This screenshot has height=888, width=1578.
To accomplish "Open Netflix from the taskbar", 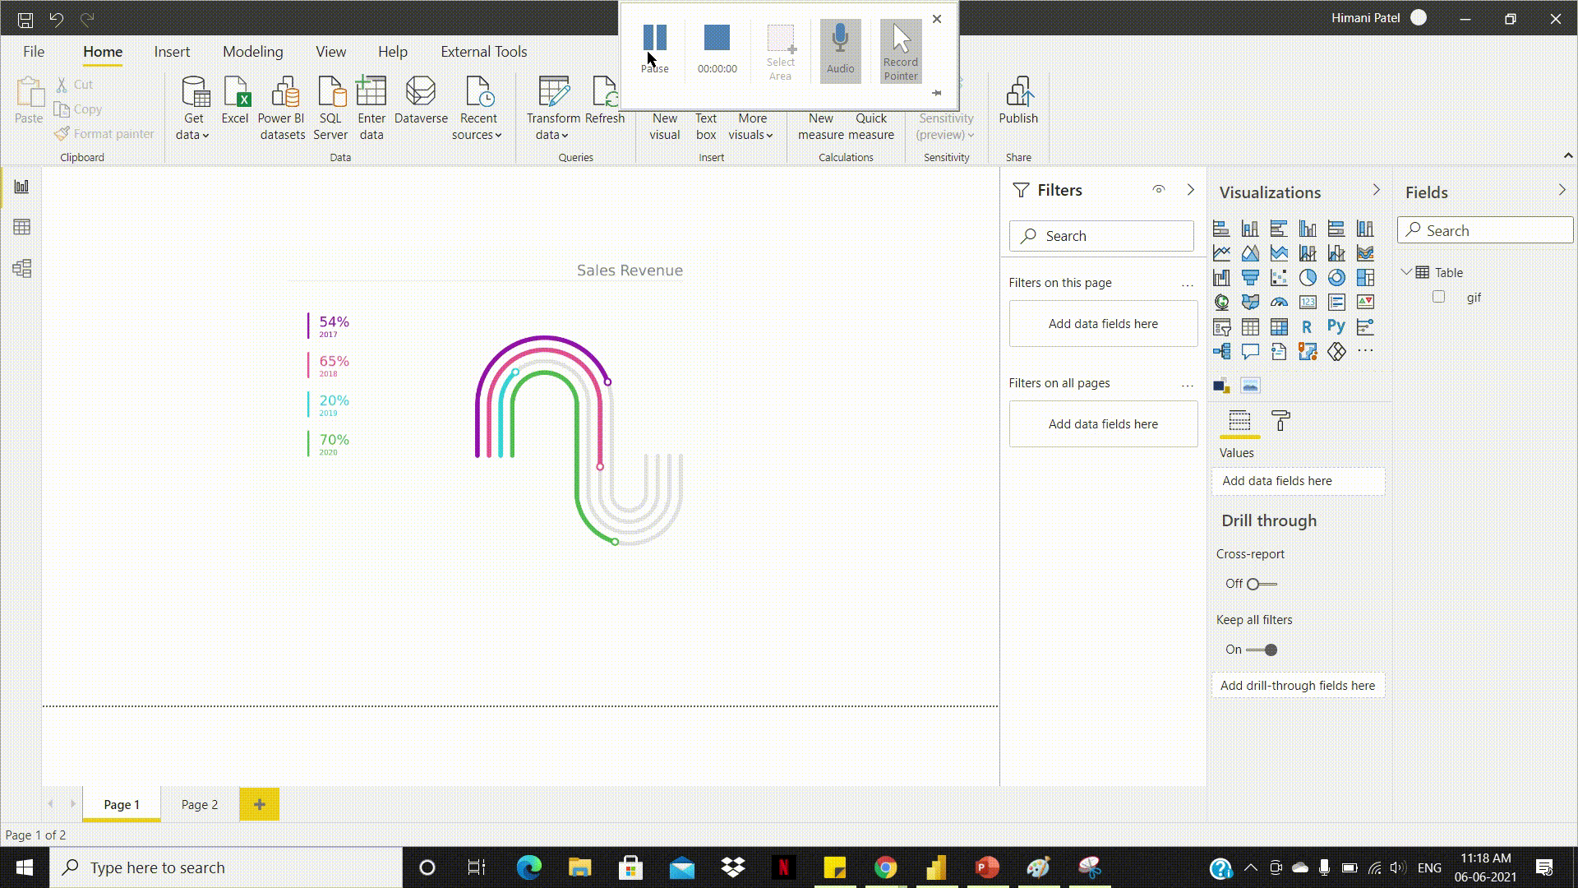I will pyautogui.click(x=783, y=867).
